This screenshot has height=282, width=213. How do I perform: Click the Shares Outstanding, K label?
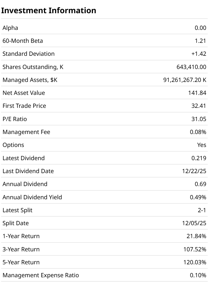pyautogui.click(x=33, y=67)
